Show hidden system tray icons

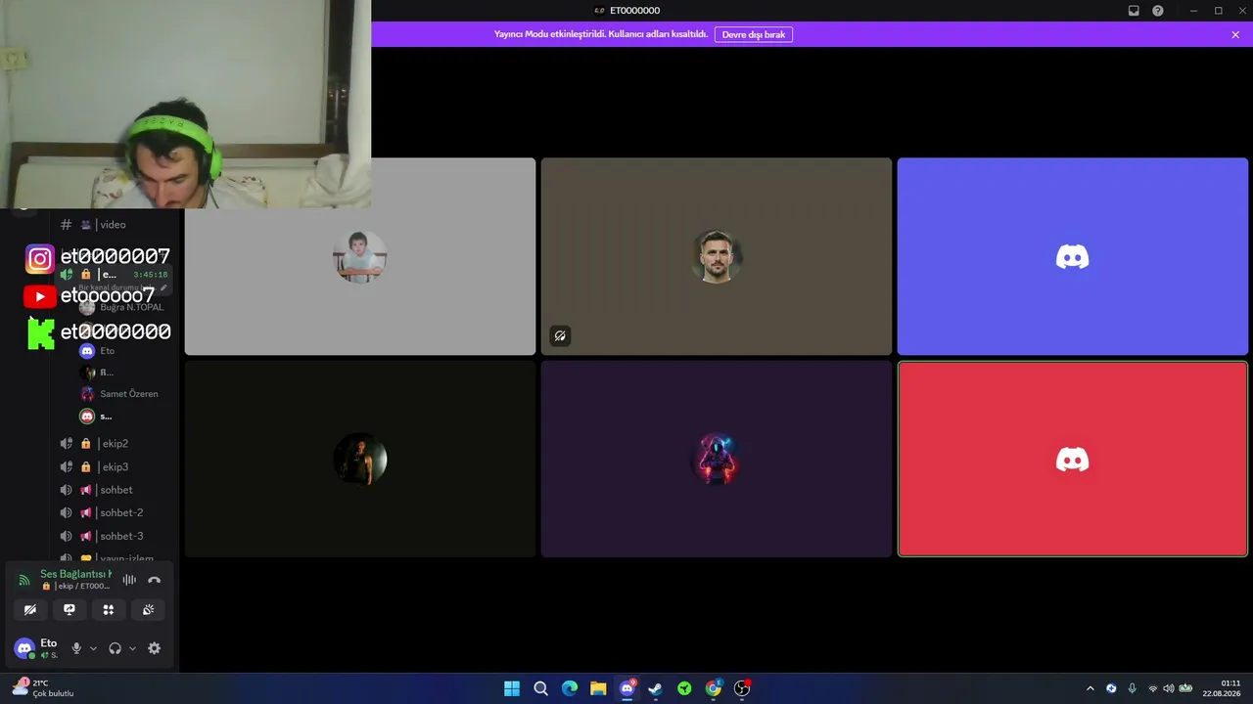pyautogui.click(x=1091, y=688)
